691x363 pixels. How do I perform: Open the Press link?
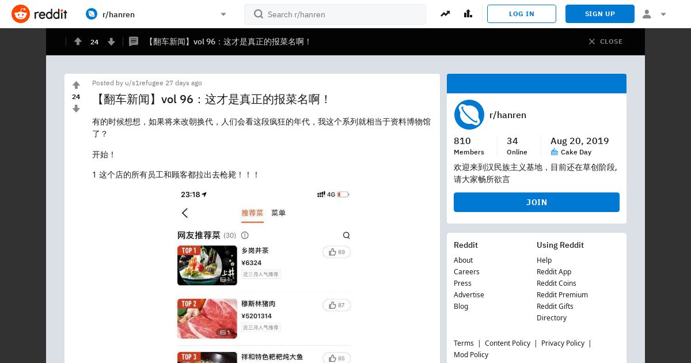click(x=462, y=283)
